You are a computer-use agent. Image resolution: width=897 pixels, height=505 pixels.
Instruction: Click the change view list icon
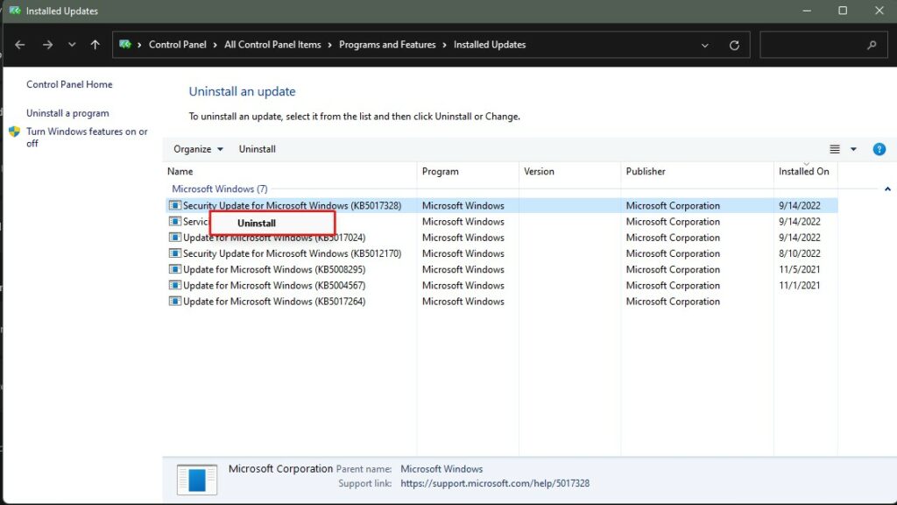835,149
